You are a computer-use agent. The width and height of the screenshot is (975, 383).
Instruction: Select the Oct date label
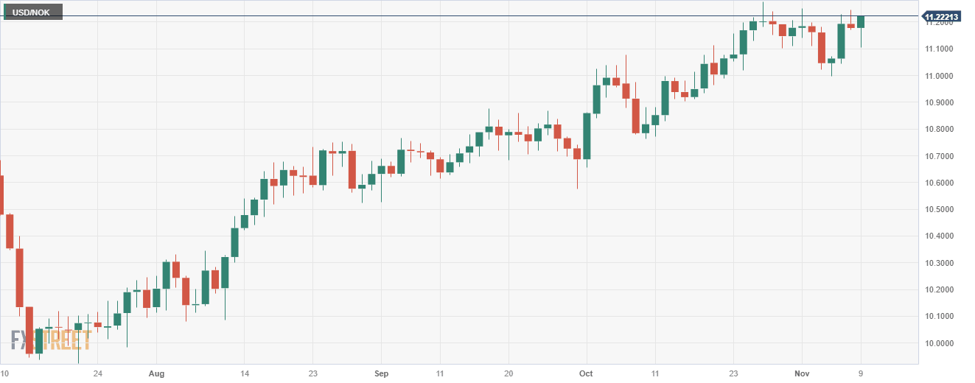pos(587,373)
